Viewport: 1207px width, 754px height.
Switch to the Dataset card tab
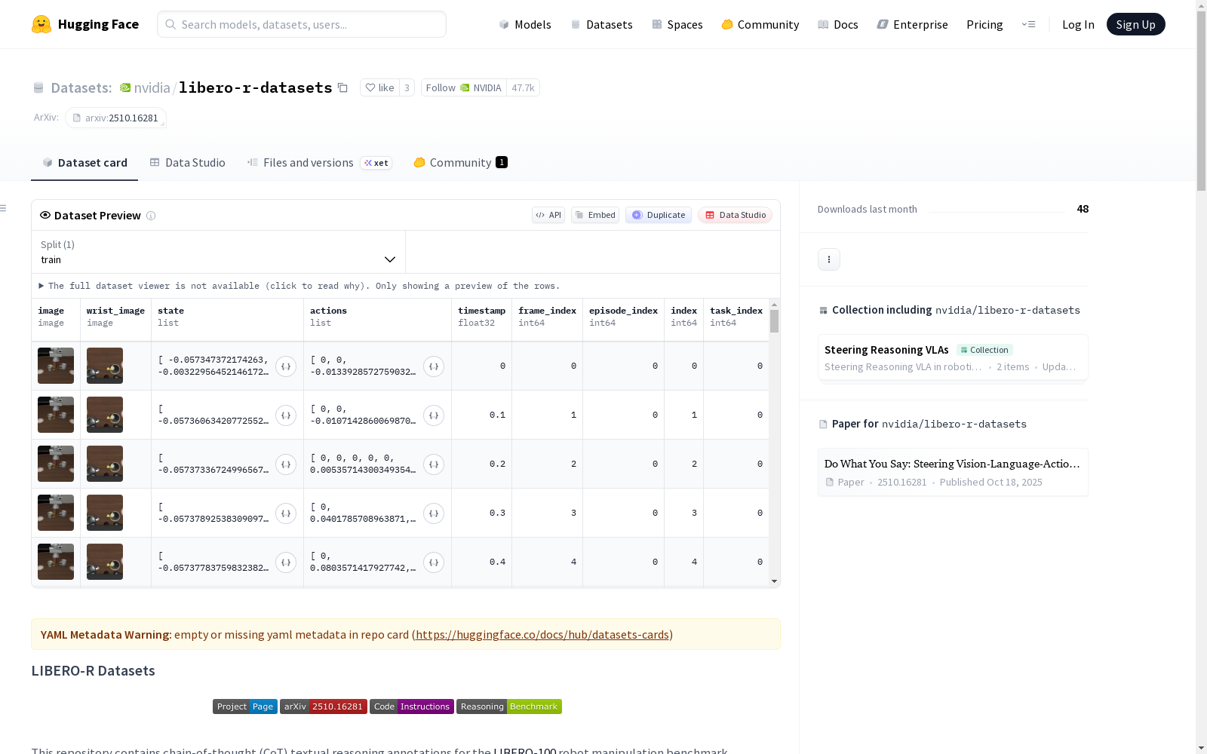[x=84, y=163]
